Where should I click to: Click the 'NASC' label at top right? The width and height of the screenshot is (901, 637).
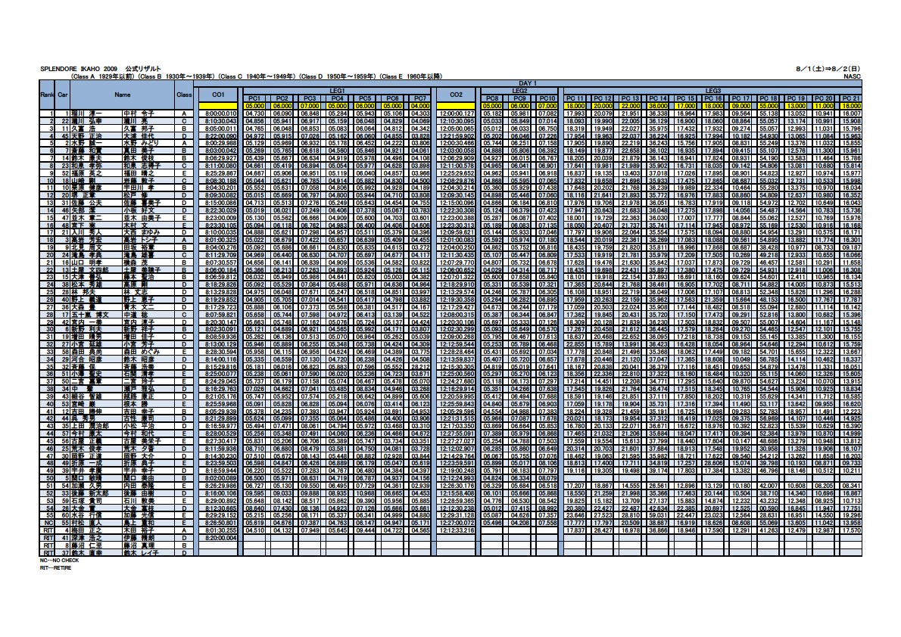pos(853,76)
